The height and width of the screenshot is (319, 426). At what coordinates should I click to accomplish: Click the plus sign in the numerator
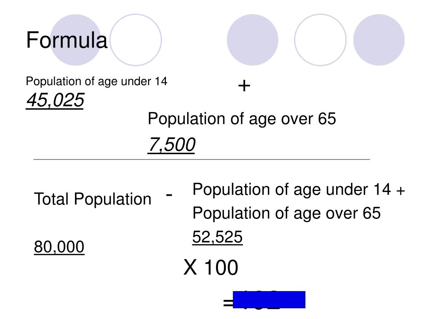click(x=244, y=86)
